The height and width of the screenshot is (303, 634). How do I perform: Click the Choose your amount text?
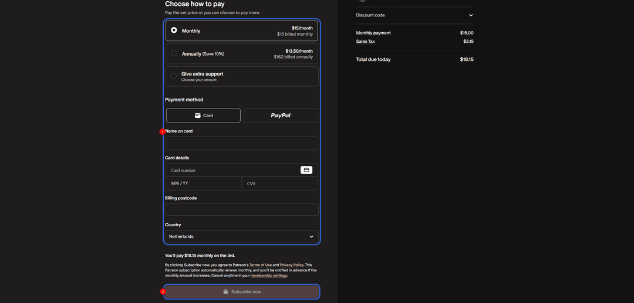(x=199, y=80)
